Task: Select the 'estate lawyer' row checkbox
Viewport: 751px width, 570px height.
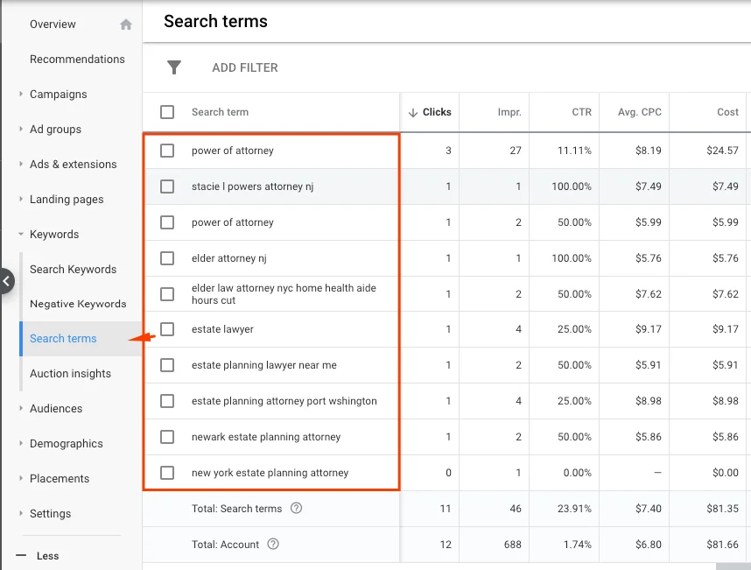Action: [x=167, y=329]
